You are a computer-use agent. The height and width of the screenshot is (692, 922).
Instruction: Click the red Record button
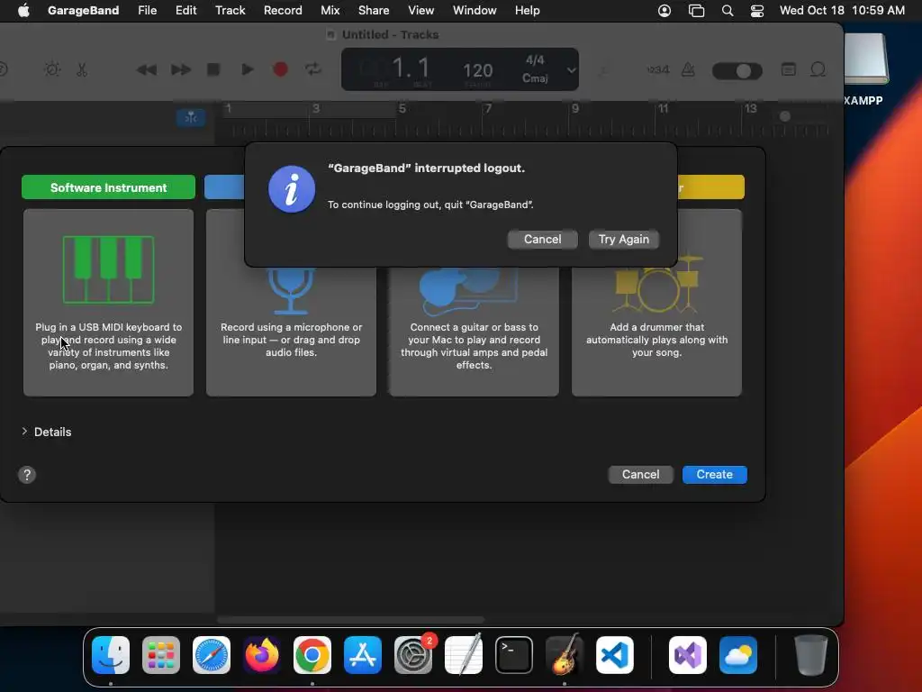[x=281, y=70]
